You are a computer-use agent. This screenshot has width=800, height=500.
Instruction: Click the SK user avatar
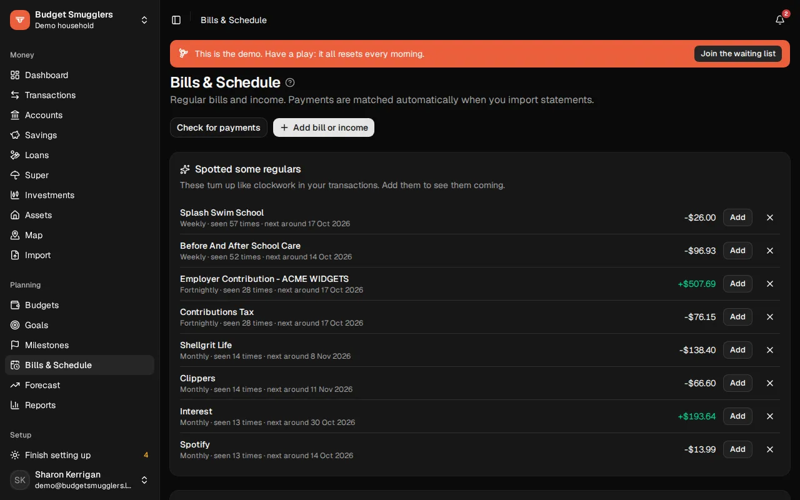point(20,480)
